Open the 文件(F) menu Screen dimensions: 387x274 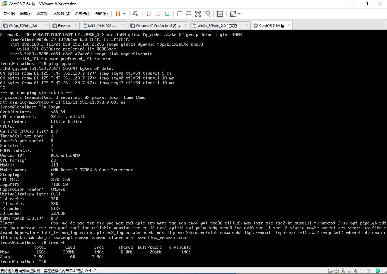9,14
